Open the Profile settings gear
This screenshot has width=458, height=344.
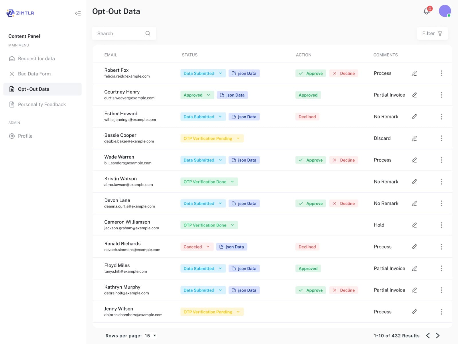coord(12,136)
